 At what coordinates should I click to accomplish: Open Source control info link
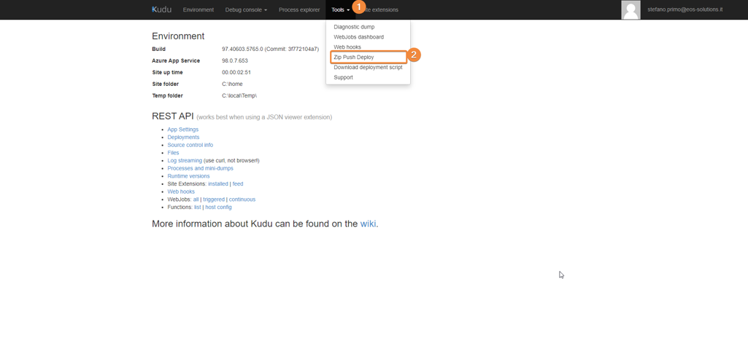click(x=190, y=145)
